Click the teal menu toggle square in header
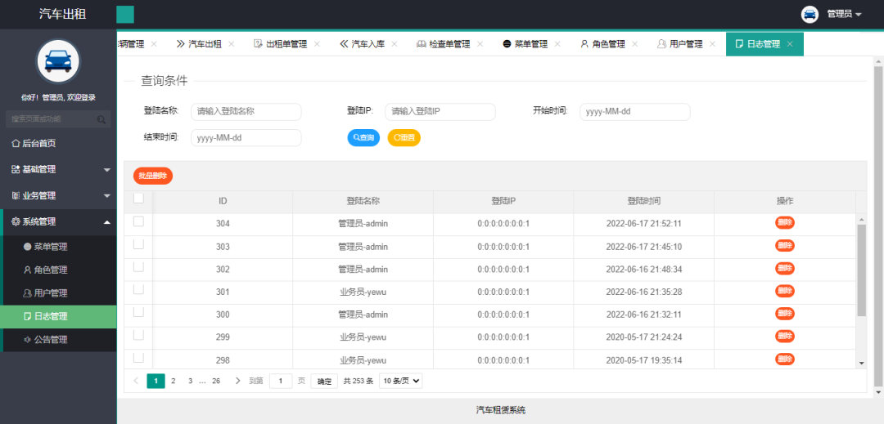The image size is (884, 424). 125,15
